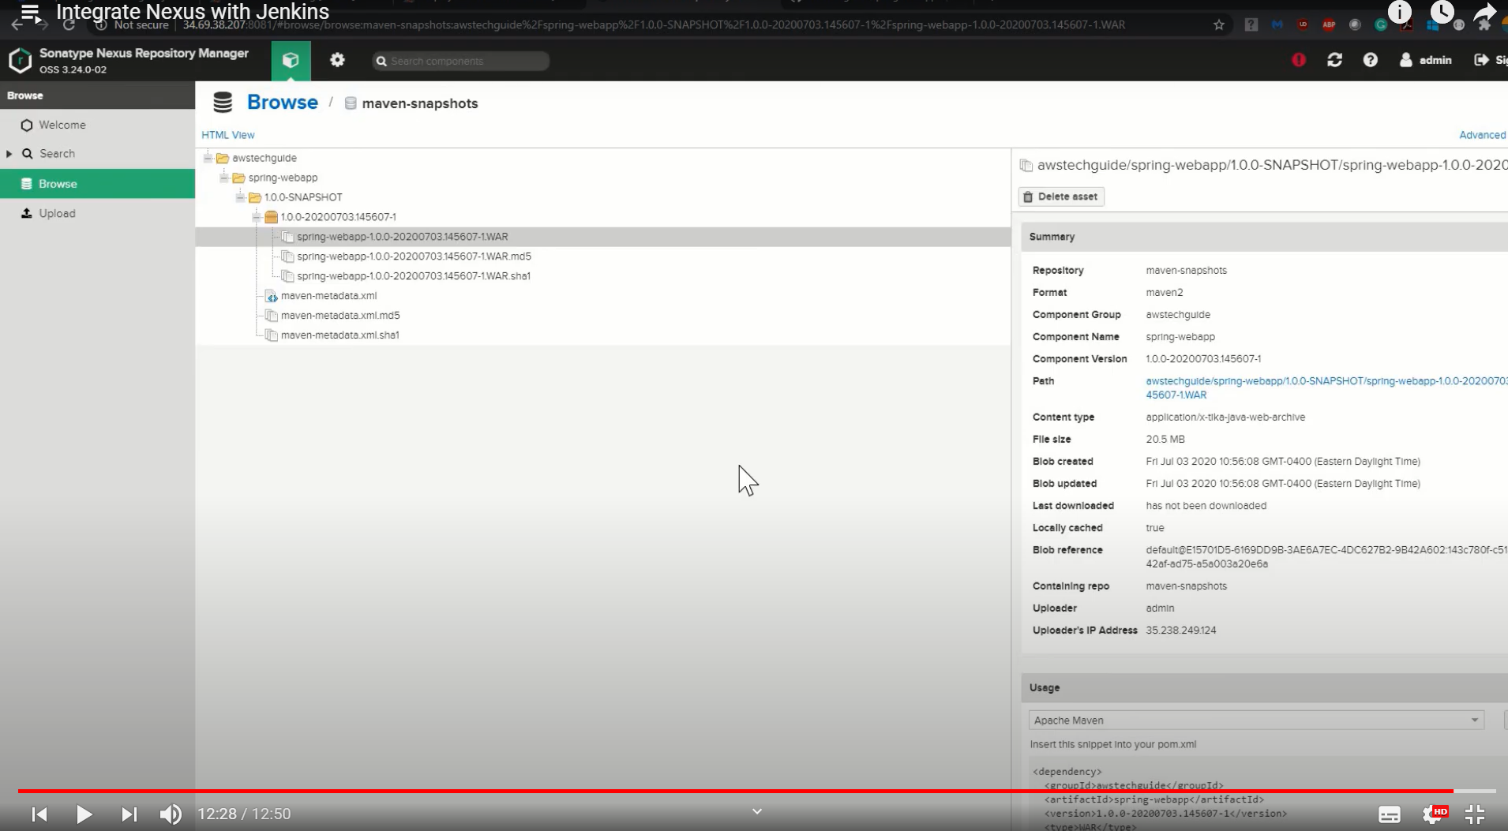This screenshot has width=1508, height=831.
Task: Click the Sonatype Nexus logo
Action: pos(20,61)
